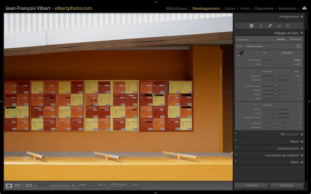This screenshot has height=194, width=311.
Task: Click the Température slider handle
Action: [272, 60]
